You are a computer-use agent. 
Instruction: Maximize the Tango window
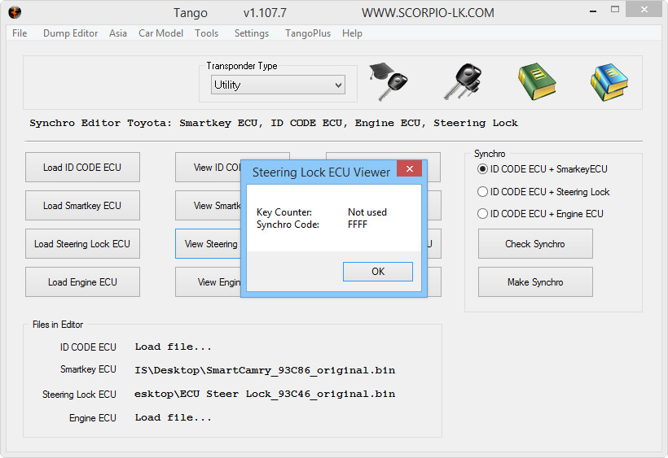coord(615,10)
